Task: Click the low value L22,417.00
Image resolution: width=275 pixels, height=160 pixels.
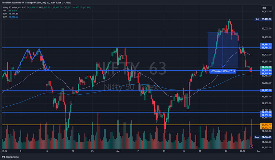Action: (57, 8)
